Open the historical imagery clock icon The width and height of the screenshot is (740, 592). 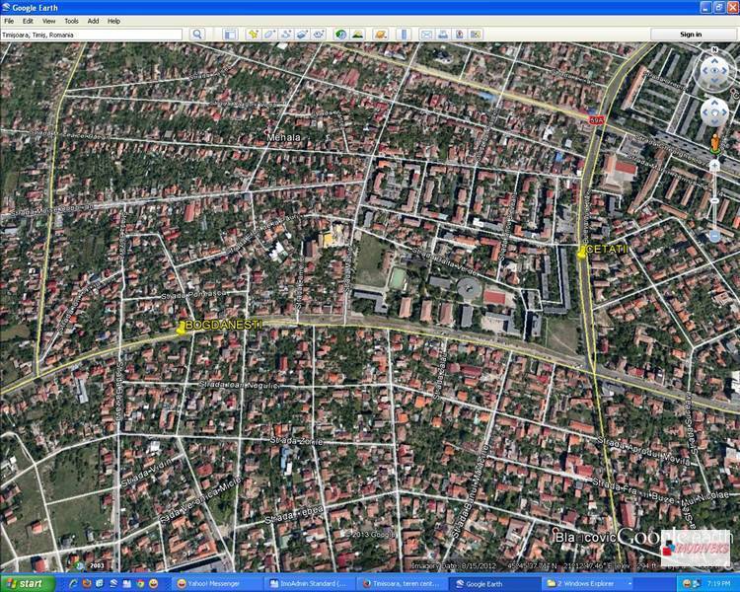340,35
